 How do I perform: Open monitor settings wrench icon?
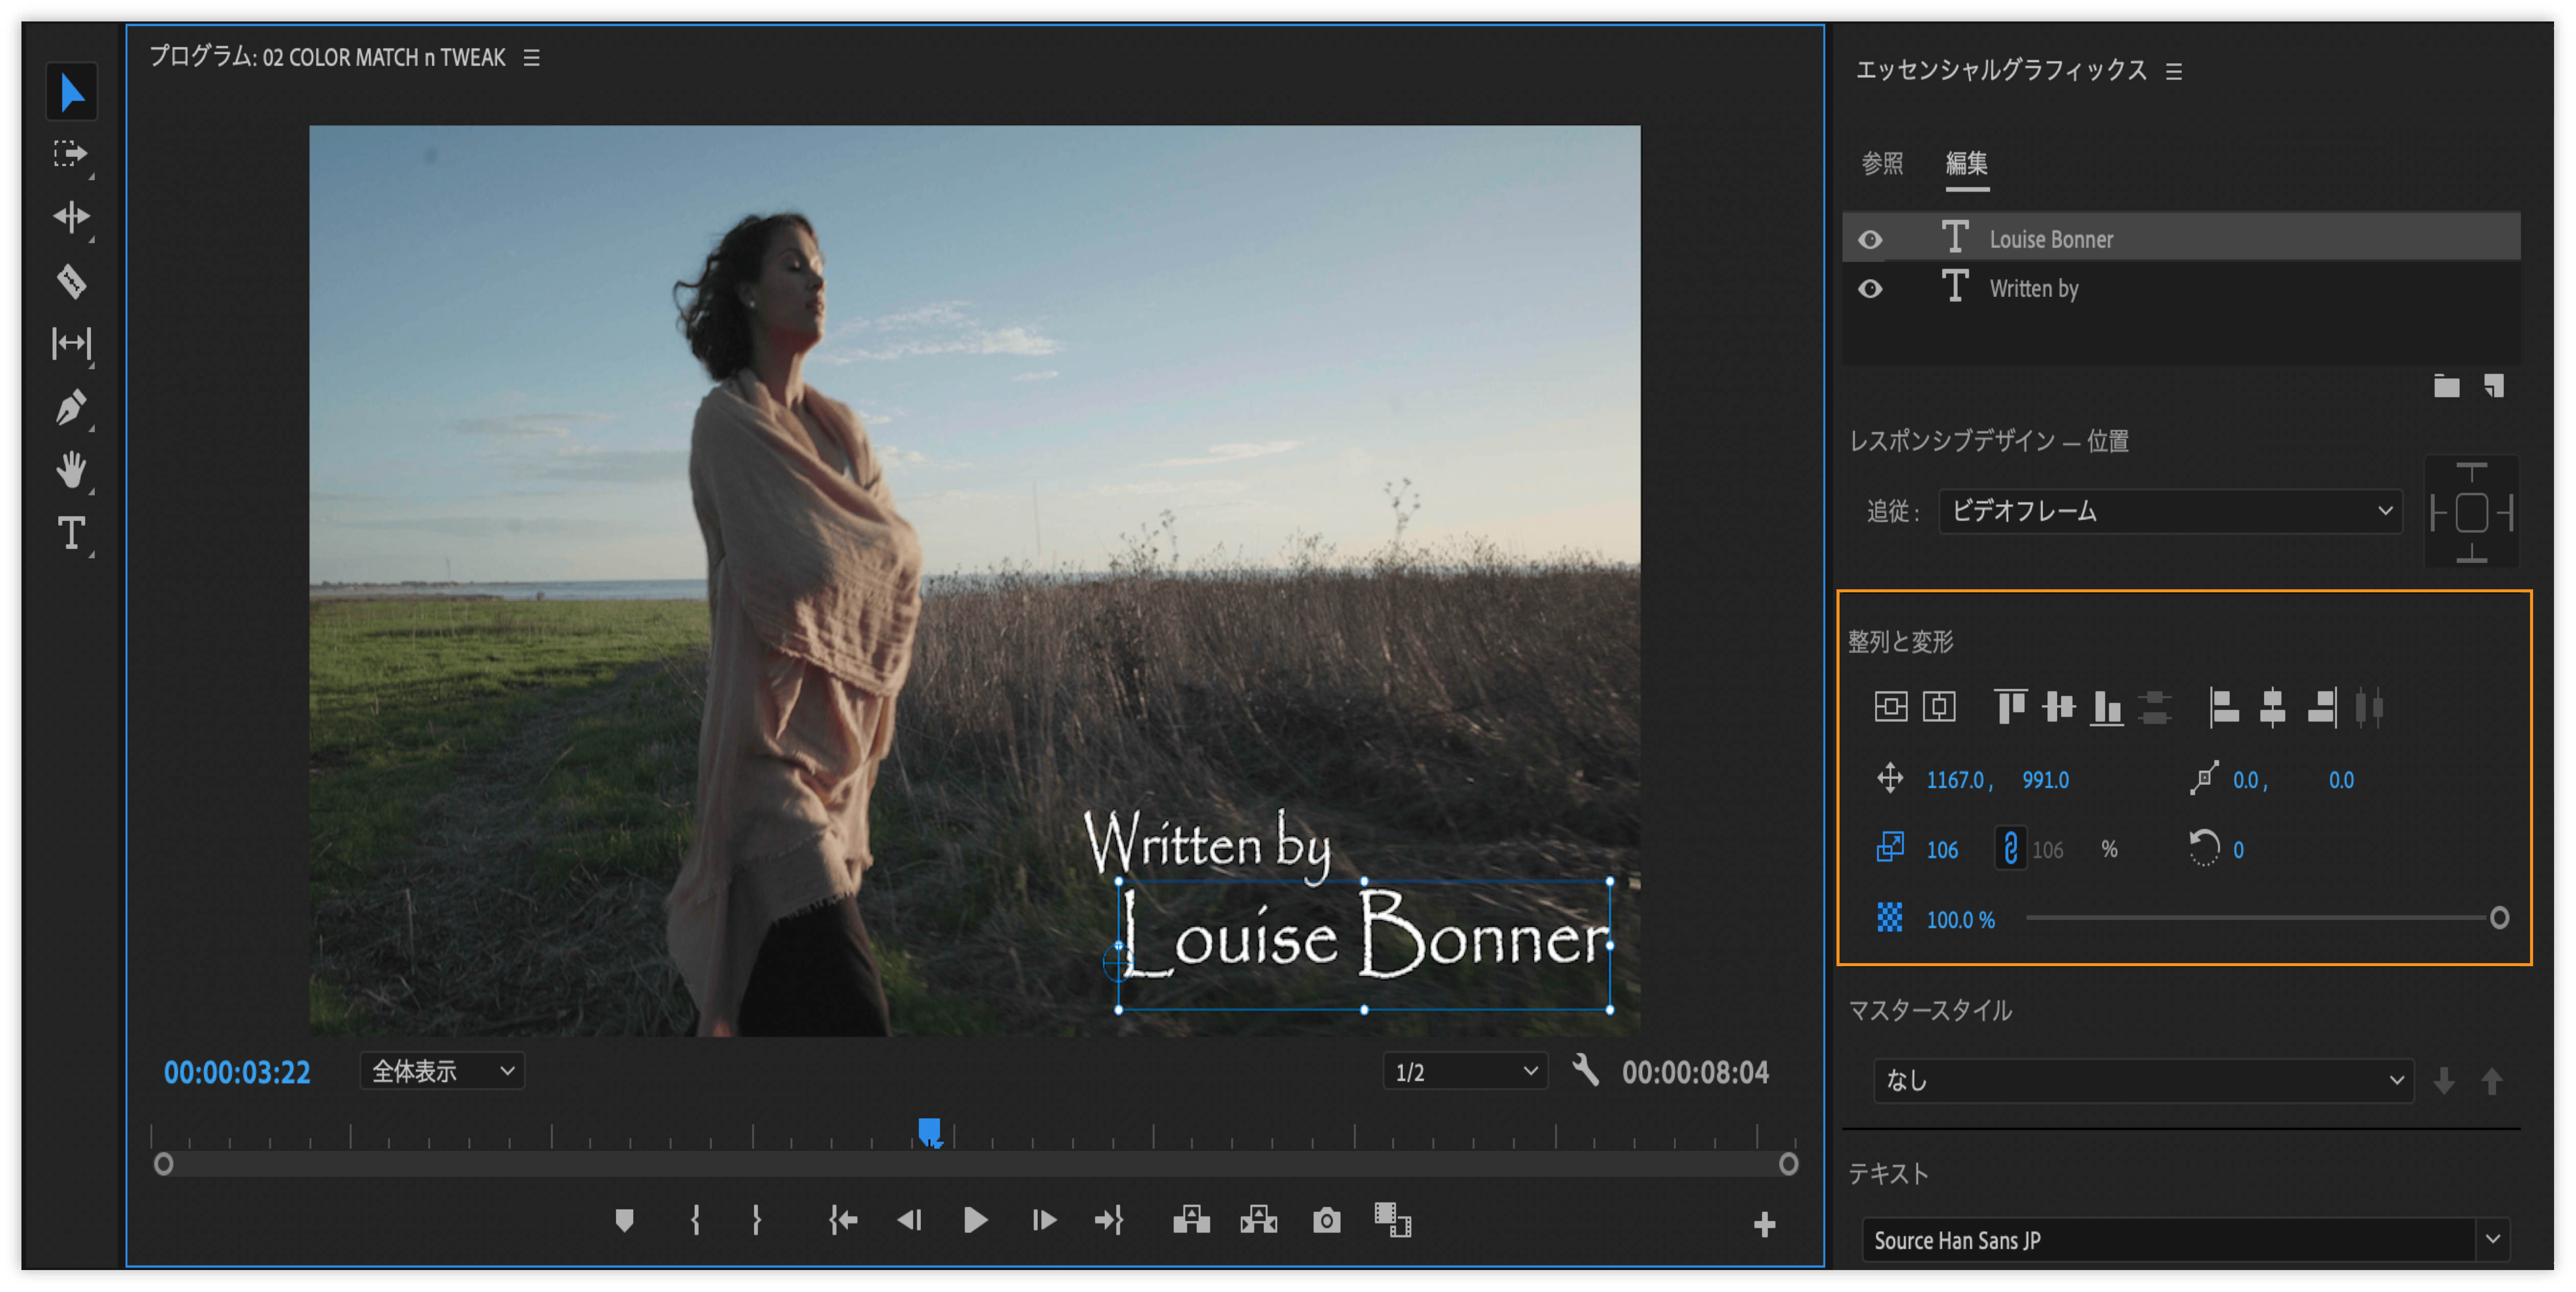click(1585, 1071)
